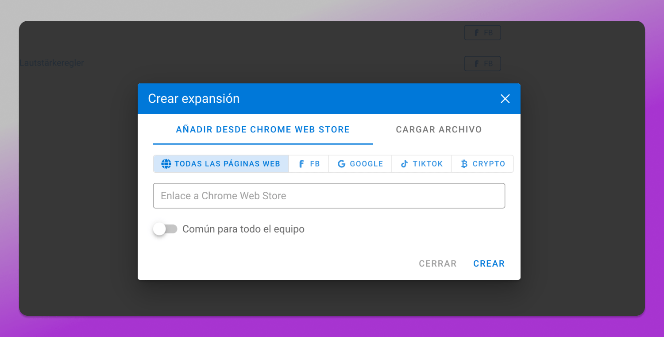The height and width of the screenshot is (337, 664).
Task: Choose the TikTok category button
Action: [421, 164]
